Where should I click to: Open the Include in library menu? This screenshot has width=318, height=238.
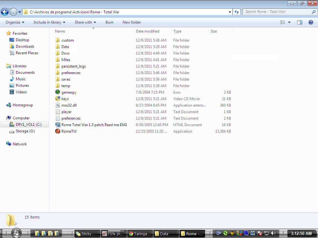[49, 22]
